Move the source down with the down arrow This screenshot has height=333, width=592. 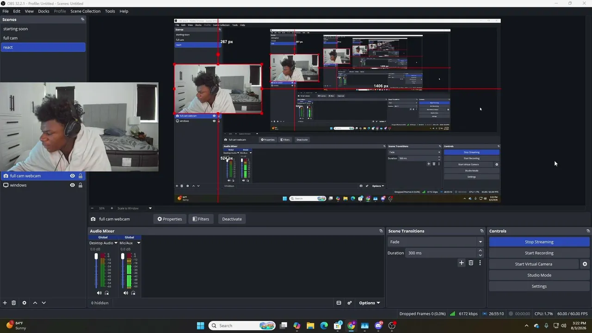[44, 303]
